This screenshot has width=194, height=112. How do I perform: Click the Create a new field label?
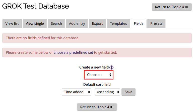point(94,67)
